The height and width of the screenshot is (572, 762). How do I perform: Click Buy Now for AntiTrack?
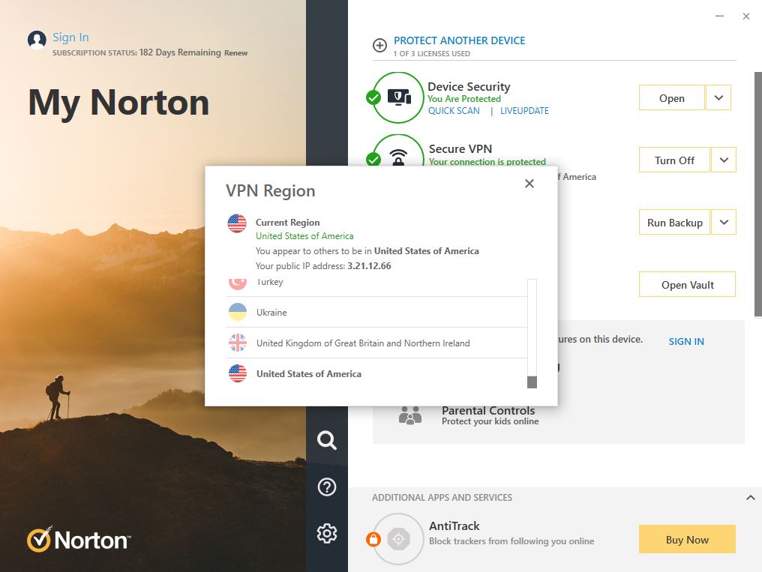click(687, 539)
